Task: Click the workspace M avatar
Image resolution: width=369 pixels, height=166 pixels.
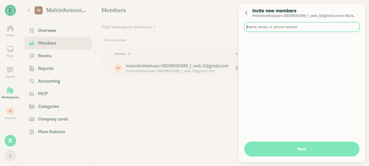Action: point(39,10)
